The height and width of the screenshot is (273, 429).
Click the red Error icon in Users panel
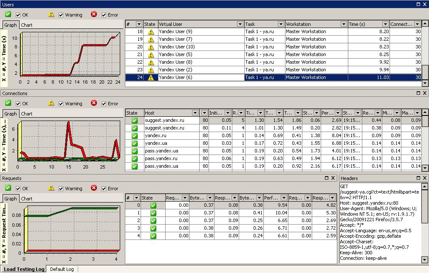click(94, 14)
